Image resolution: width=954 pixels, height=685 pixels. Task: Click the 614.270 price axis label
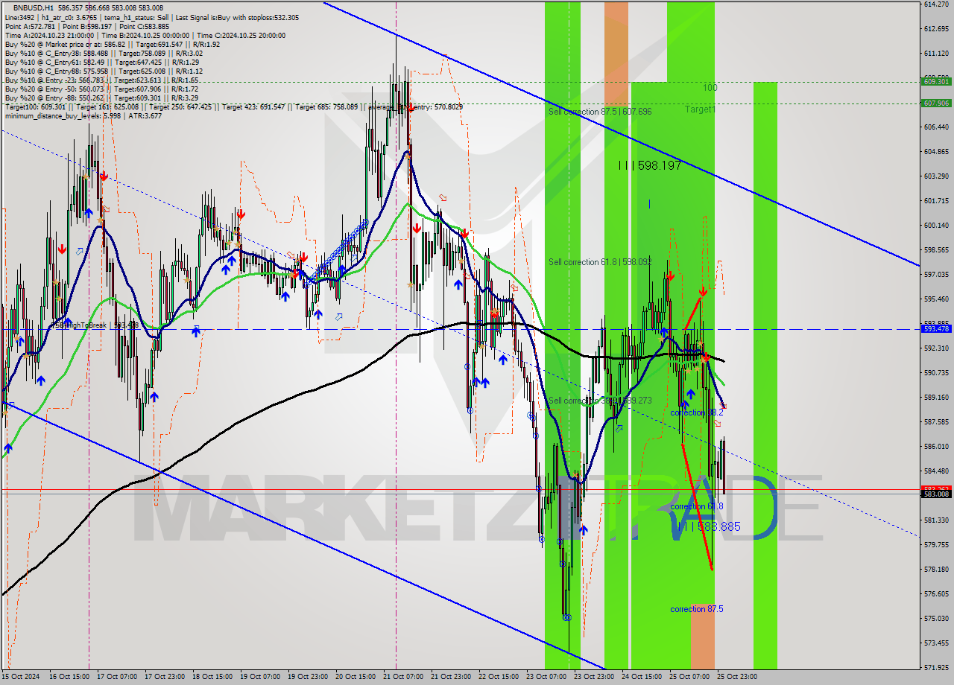(x=936, y=4)
